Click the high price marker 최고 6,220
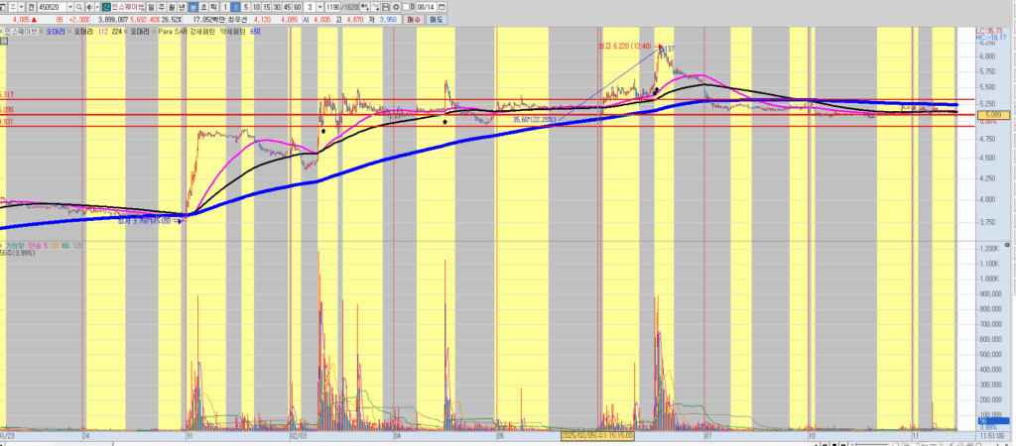1016x446 pixels. click(623, 46)
